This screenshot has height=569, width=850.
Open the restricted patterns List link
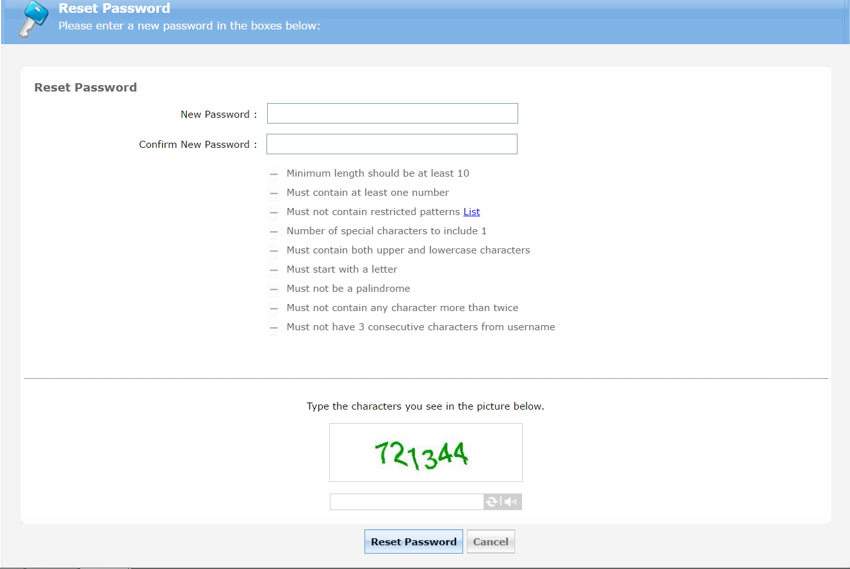click(x=471, y=212)
